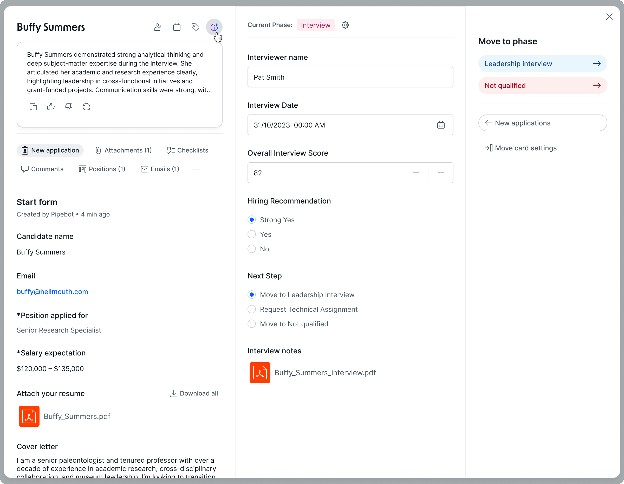Give thumbs up to the AI summary

[x=51, y=106]
